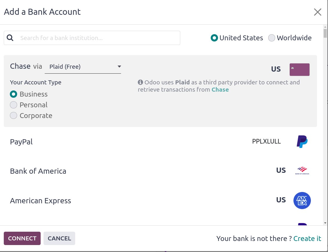The height and width of the screenshot is (252, 328).
Task: Click the Bank of America logo
Action: click(302, 171)
